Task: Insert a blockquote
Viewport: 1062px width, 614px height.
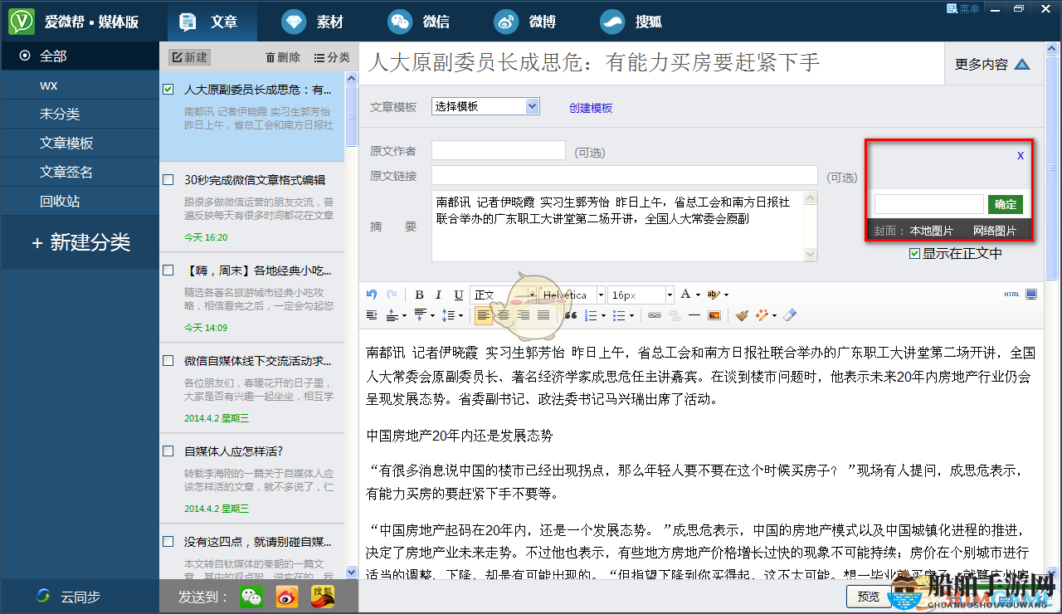Action: point(570,315)
